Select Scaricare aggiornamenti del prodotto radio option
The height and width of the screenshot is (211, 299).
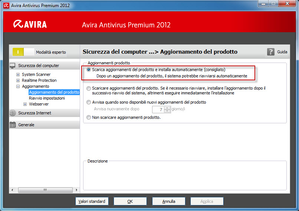(89, 88)
